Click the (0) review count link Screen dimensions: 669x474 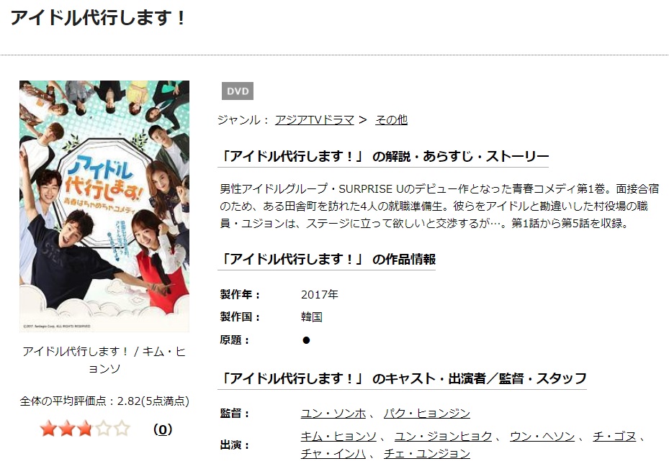[163, 429]
